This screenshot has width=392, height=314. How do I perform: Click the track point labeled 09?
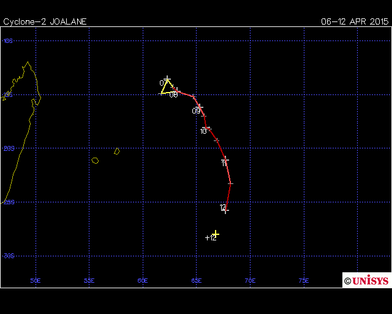click(200, 107)
